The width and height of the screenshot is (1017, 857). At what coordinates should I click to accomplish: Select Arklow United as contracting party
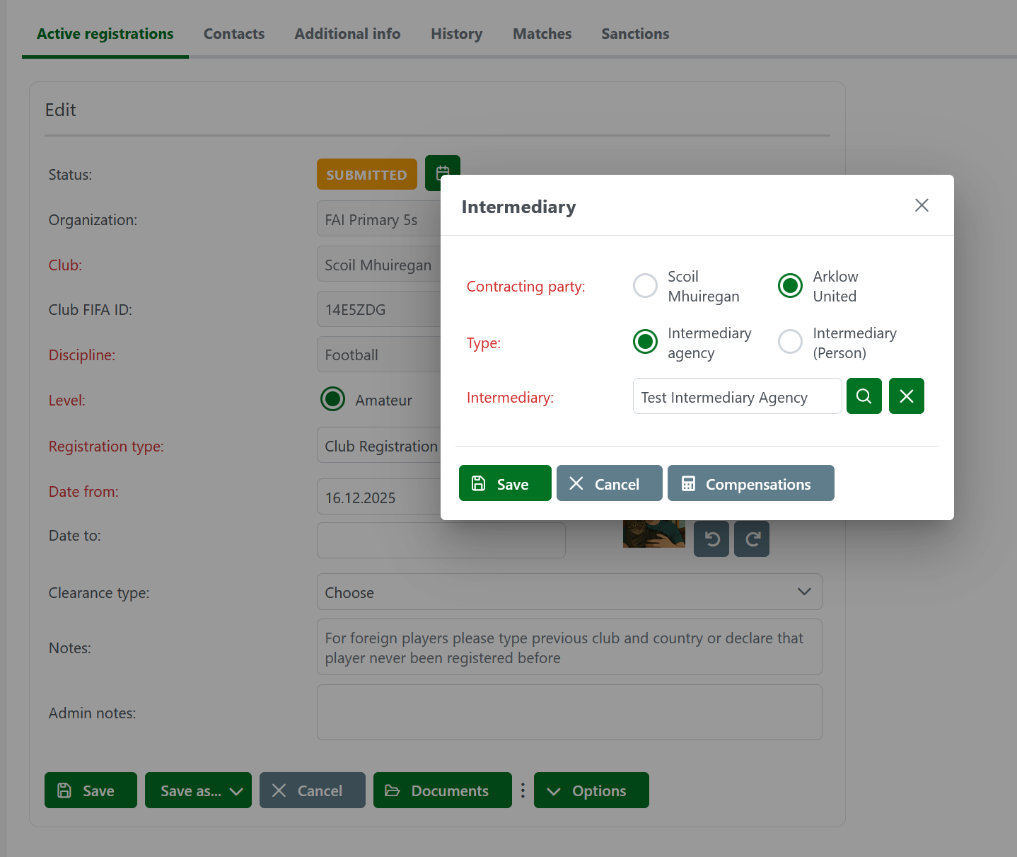(x=790, y=286)
